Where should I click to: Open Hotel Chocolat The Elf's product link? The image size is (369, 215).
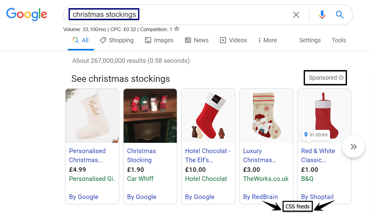(208, 156)
